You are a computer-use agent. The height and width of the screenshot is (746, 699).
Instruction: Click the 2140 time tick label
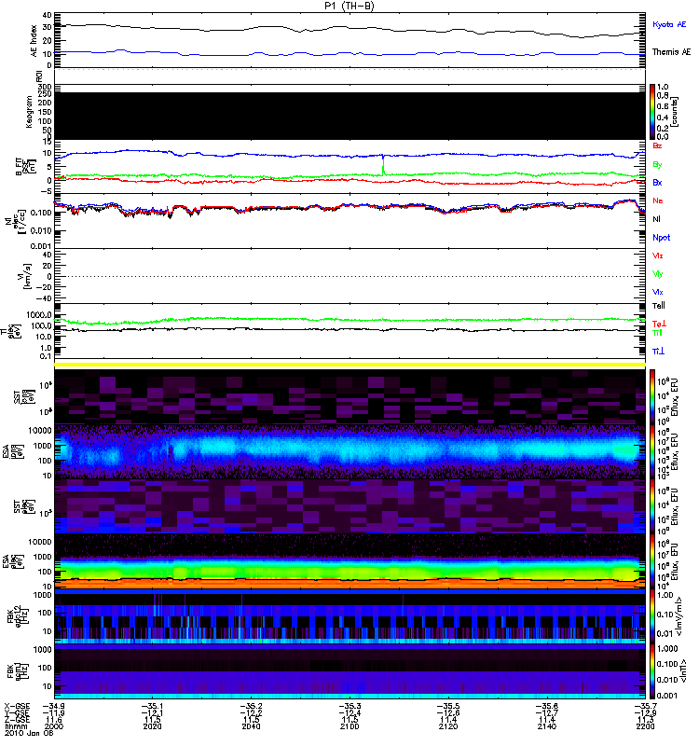pyautogui.click(x=547, y=726)
